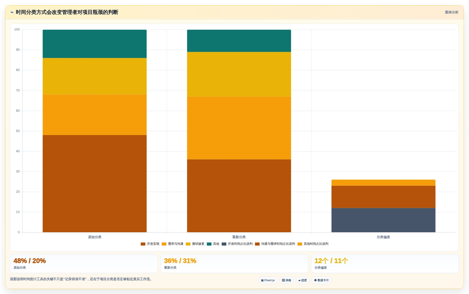
Task: Click the blue lightning icon beside the title
Action: pos(12,12)
